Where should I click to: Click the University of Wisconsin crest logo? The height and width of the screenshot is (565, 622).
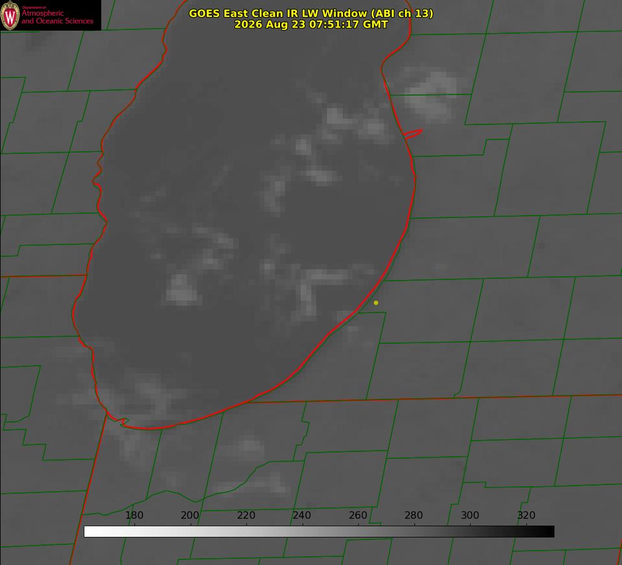(x=10, y=15)
